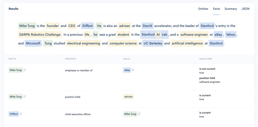Switch to the JSON tab
The width and height of the screenshot is (258, 127).
245,9
